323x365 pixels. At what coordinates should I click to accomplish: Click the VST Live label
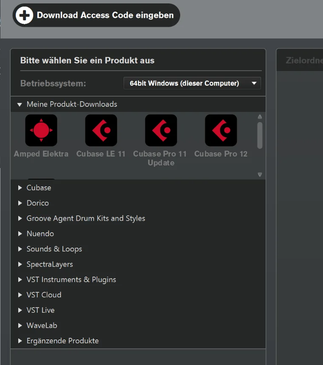pos(40,310)
